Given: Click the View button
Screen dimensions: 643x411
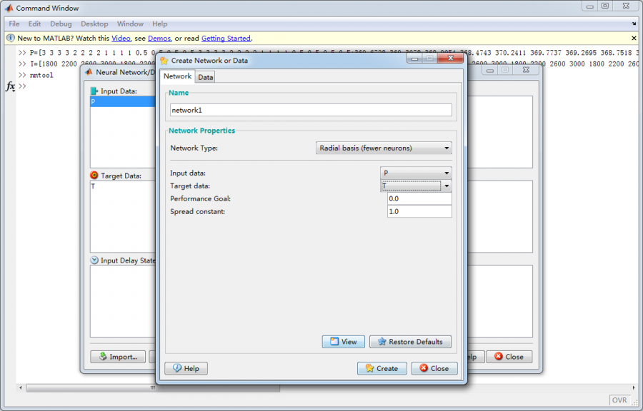Looking at the screenshot, I should (x=343, y=341).
